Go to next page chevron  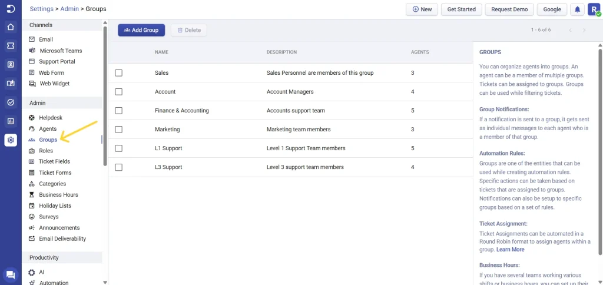tap(584, 30)
